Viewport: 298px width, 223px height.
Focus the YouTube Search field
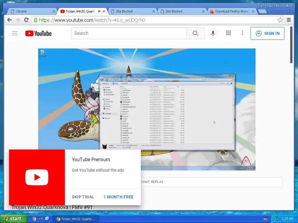tap(129, 33)
